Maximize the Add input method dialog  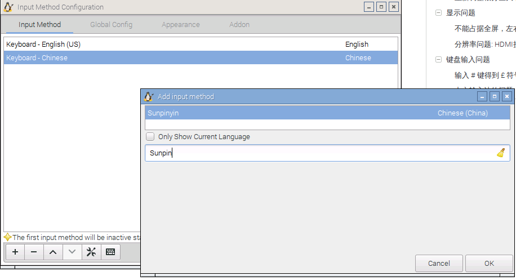click(x=494, y=96)
